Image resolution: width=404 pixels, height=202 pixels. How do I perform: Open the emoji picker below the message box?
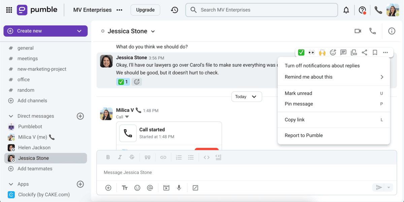(x=137, y=188)
